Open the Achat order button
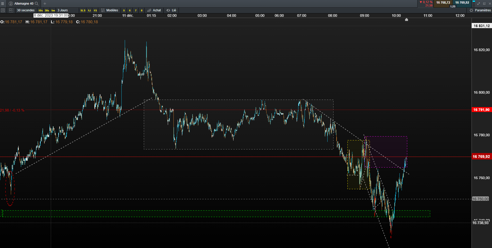The height and width of the screenshot is (248, 492). point(154,10)
